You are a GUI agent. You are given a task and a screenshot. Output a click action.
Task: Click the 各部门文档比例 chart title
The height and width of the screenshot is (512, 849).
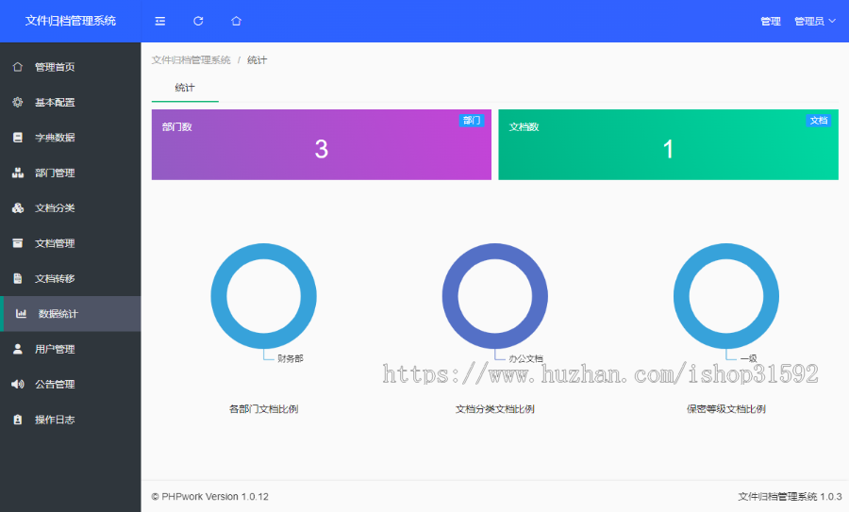point(264,409)
